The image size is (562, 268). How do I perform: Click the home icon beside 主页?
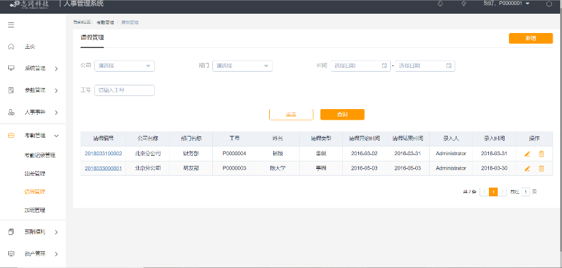click(11, 47)
